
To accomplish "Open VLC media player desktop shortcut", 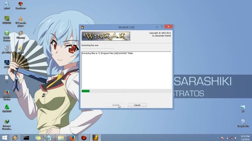I will [x=20, y=21].
